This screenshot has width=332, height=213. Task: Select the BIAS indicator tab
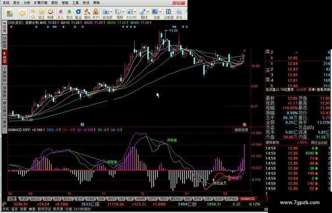coord(111,199)
